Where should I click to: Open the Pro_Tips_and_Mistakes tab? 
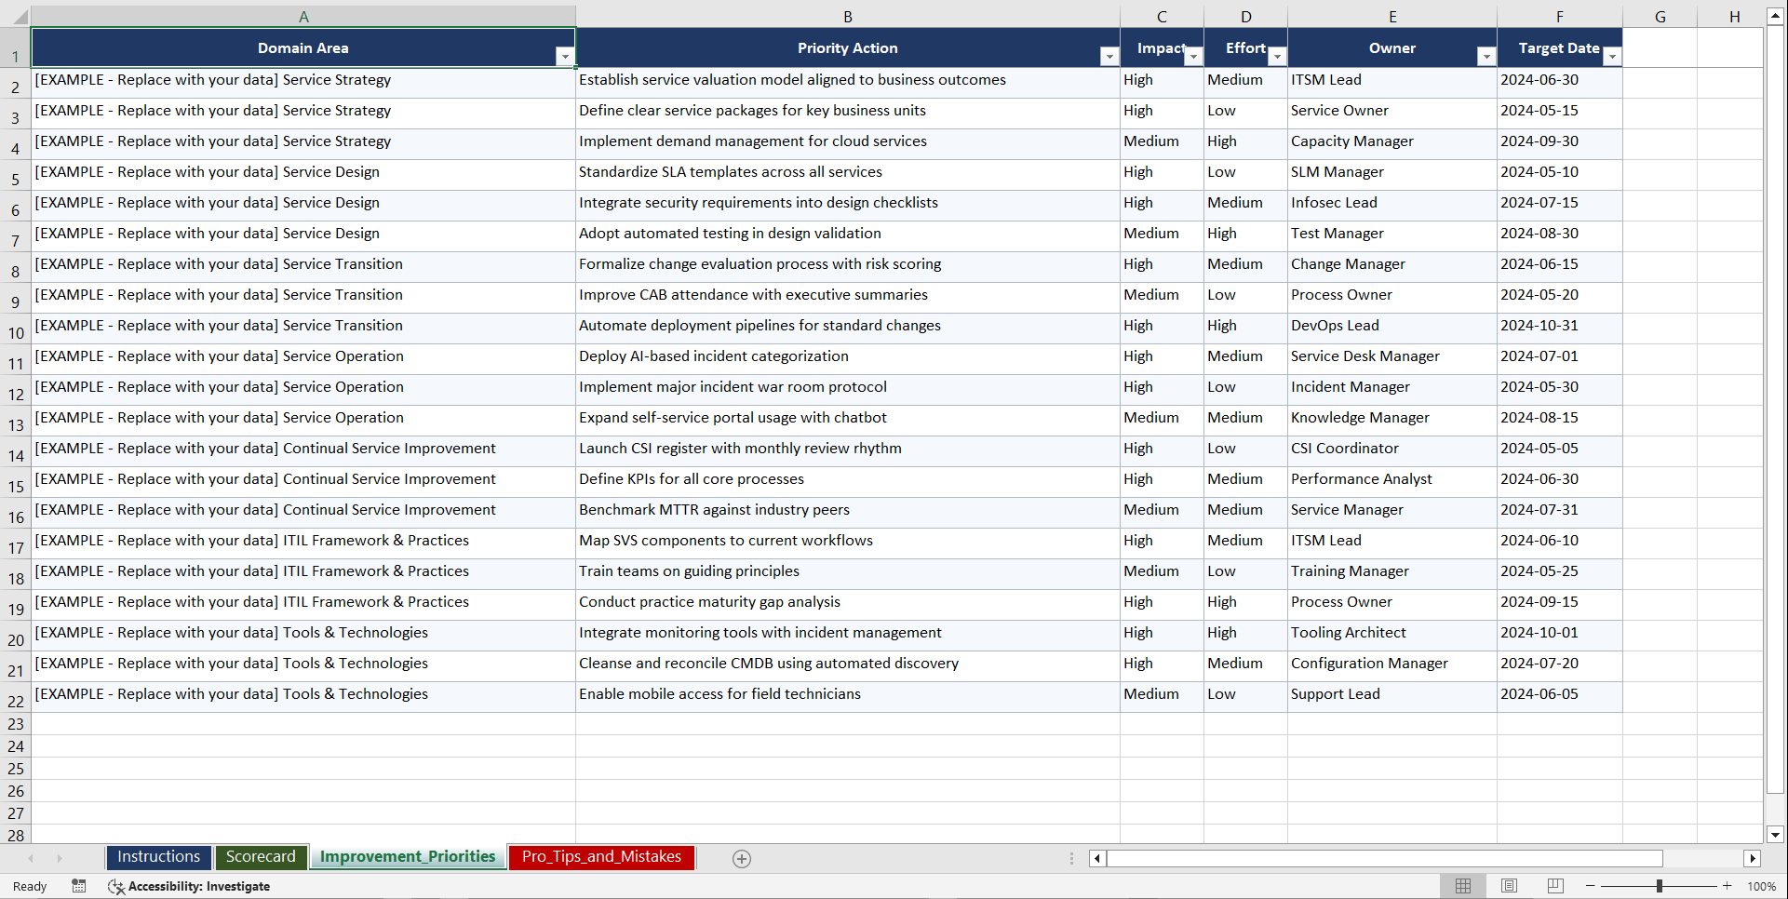(x=601, y=857)
